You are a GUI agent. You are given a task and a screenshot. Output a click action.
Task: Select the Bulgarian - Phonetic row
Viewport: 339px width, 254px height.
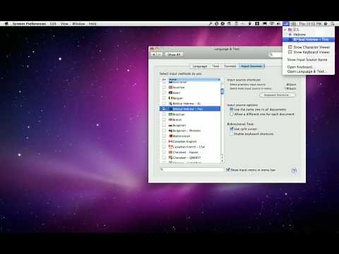coord(190,131)
